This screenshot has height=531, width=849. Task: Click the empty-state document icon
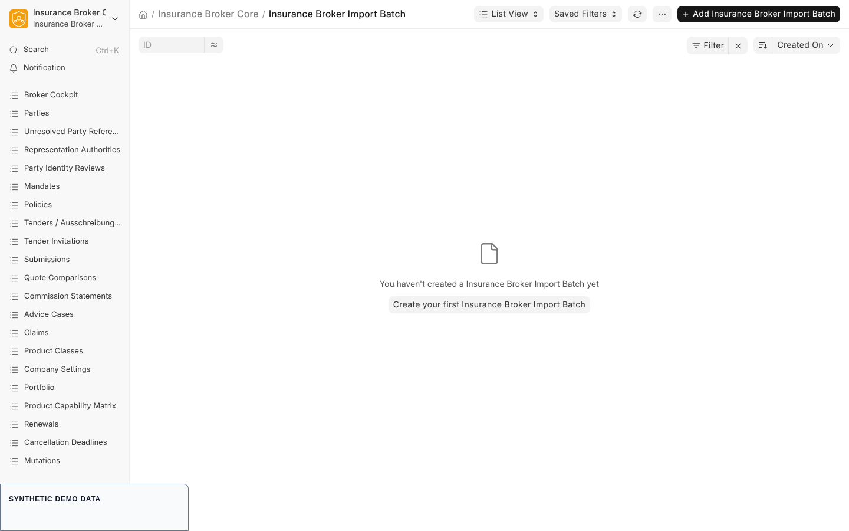(489, 254)
